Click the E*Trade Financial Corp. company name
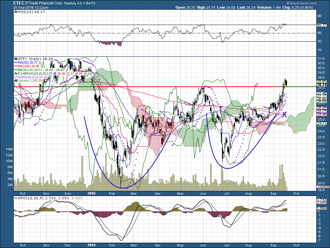 (x=44, y=3)
